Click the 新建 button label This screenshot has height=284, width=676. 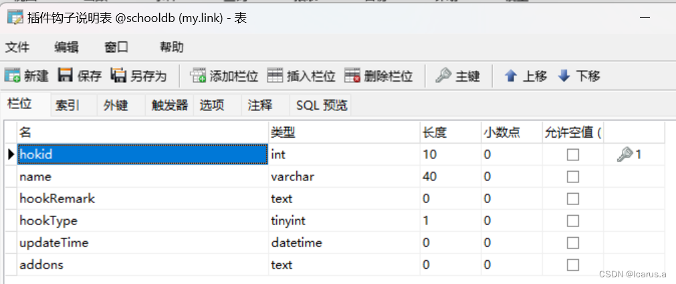[36, 76]
